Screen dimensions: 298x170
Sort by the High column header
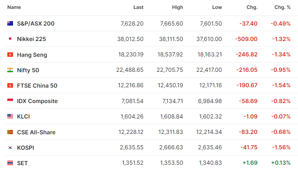click(177, 7)
